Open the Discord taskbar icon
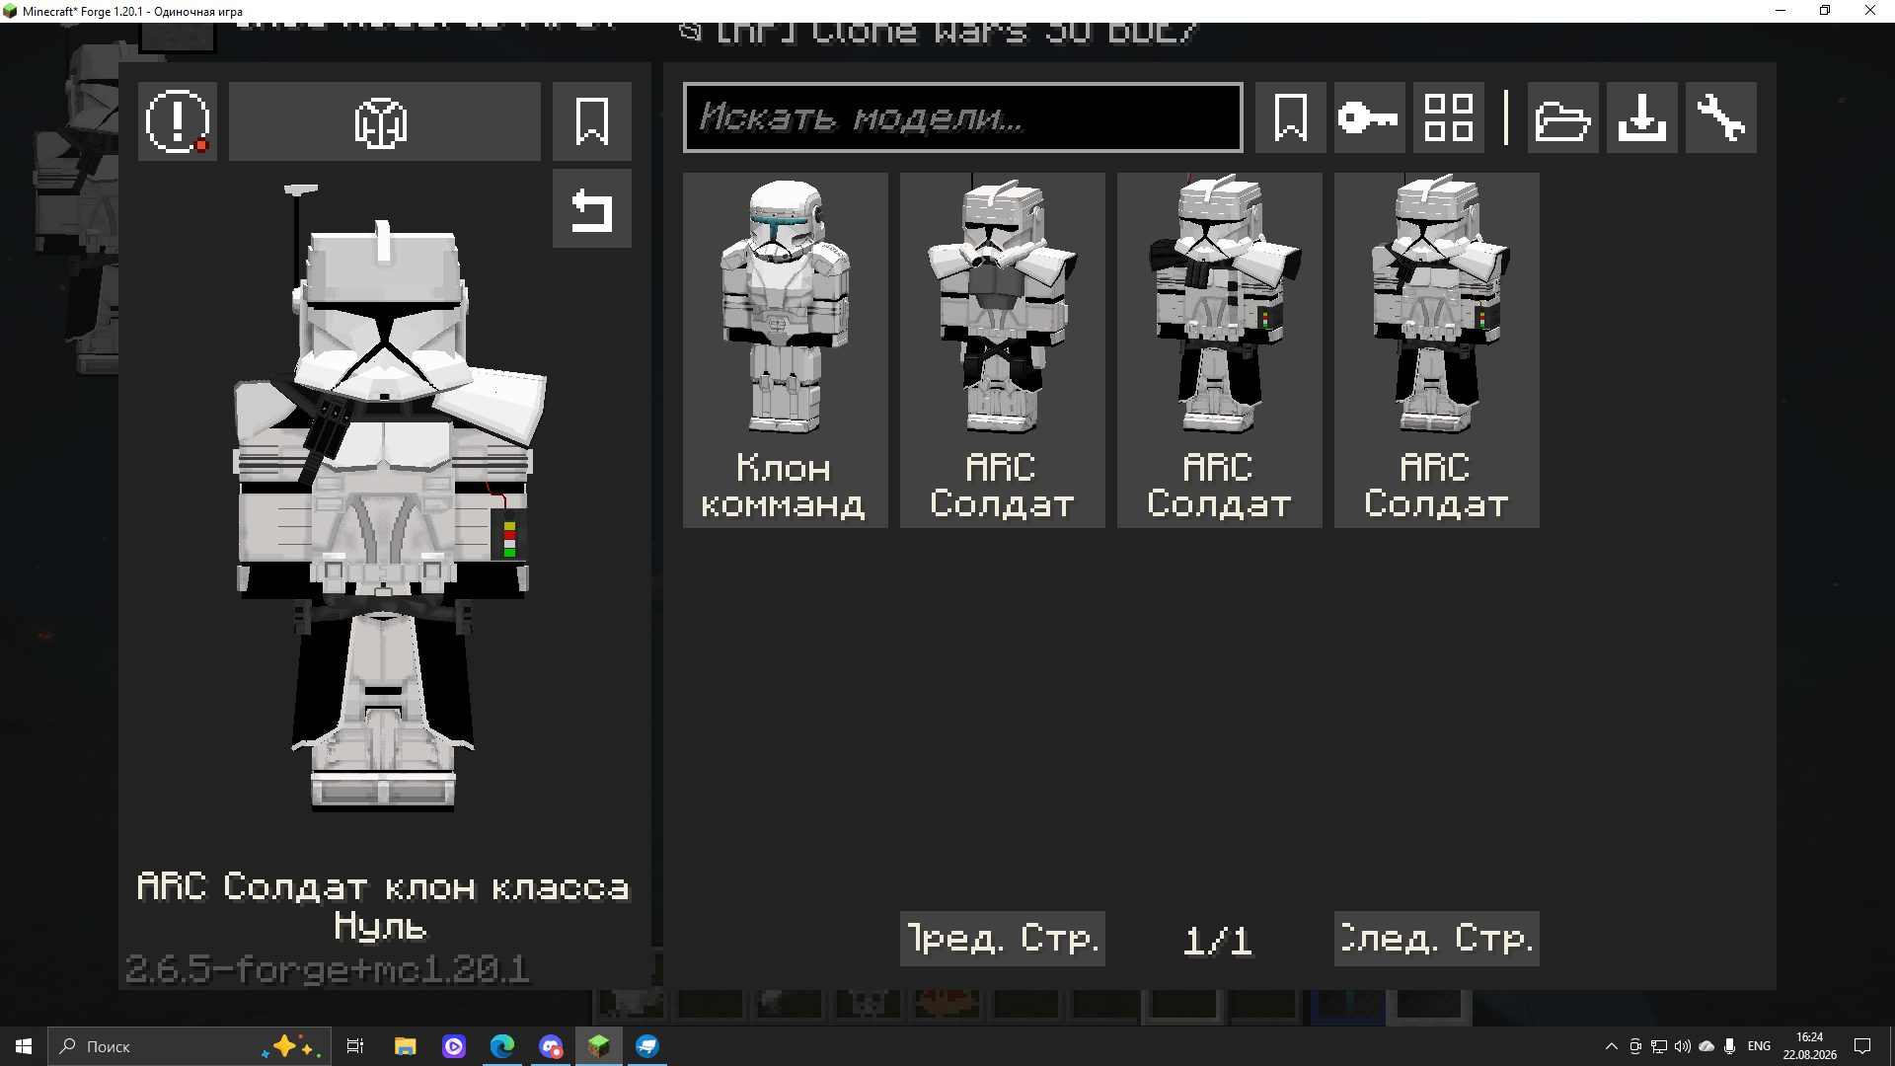1895x1066 pixels. (x=551, y=1046)
